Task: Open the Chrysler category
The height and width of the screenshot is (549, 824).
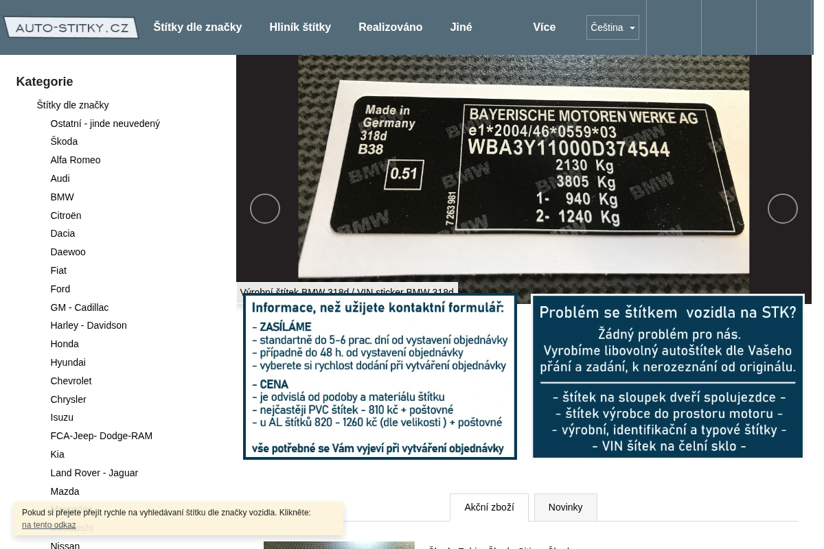Action: click(68, 399)
